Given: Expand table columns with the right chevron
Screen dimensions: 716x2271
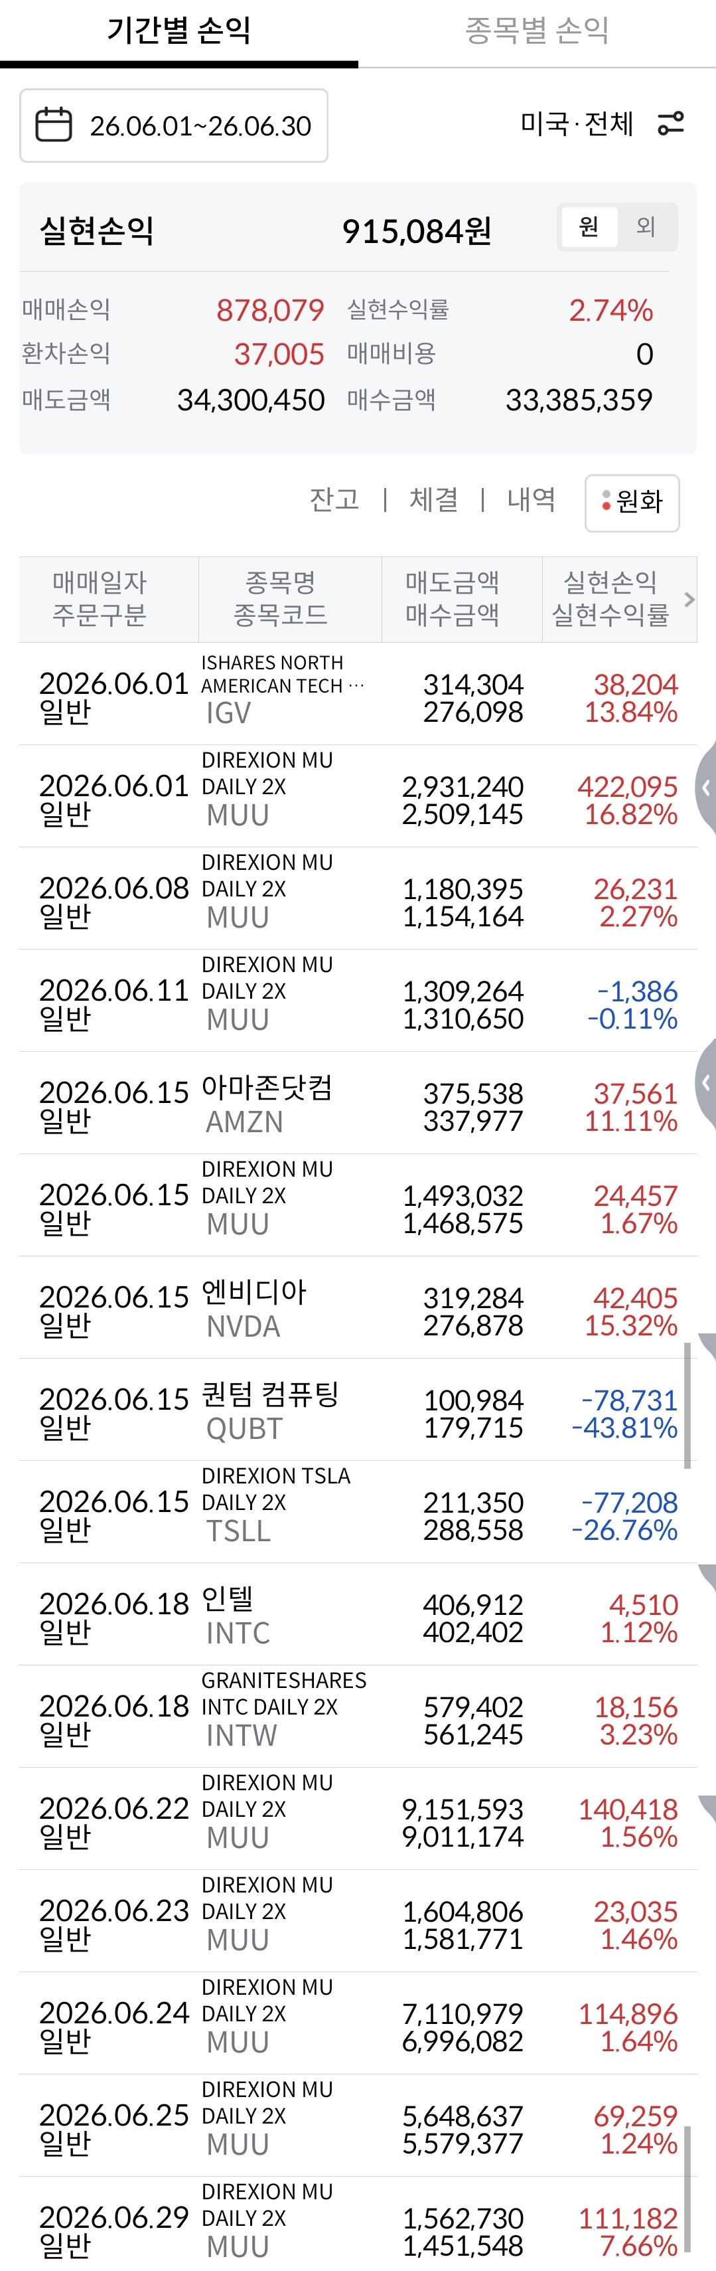Looking at the screenshot, I should tap(689, 600).
